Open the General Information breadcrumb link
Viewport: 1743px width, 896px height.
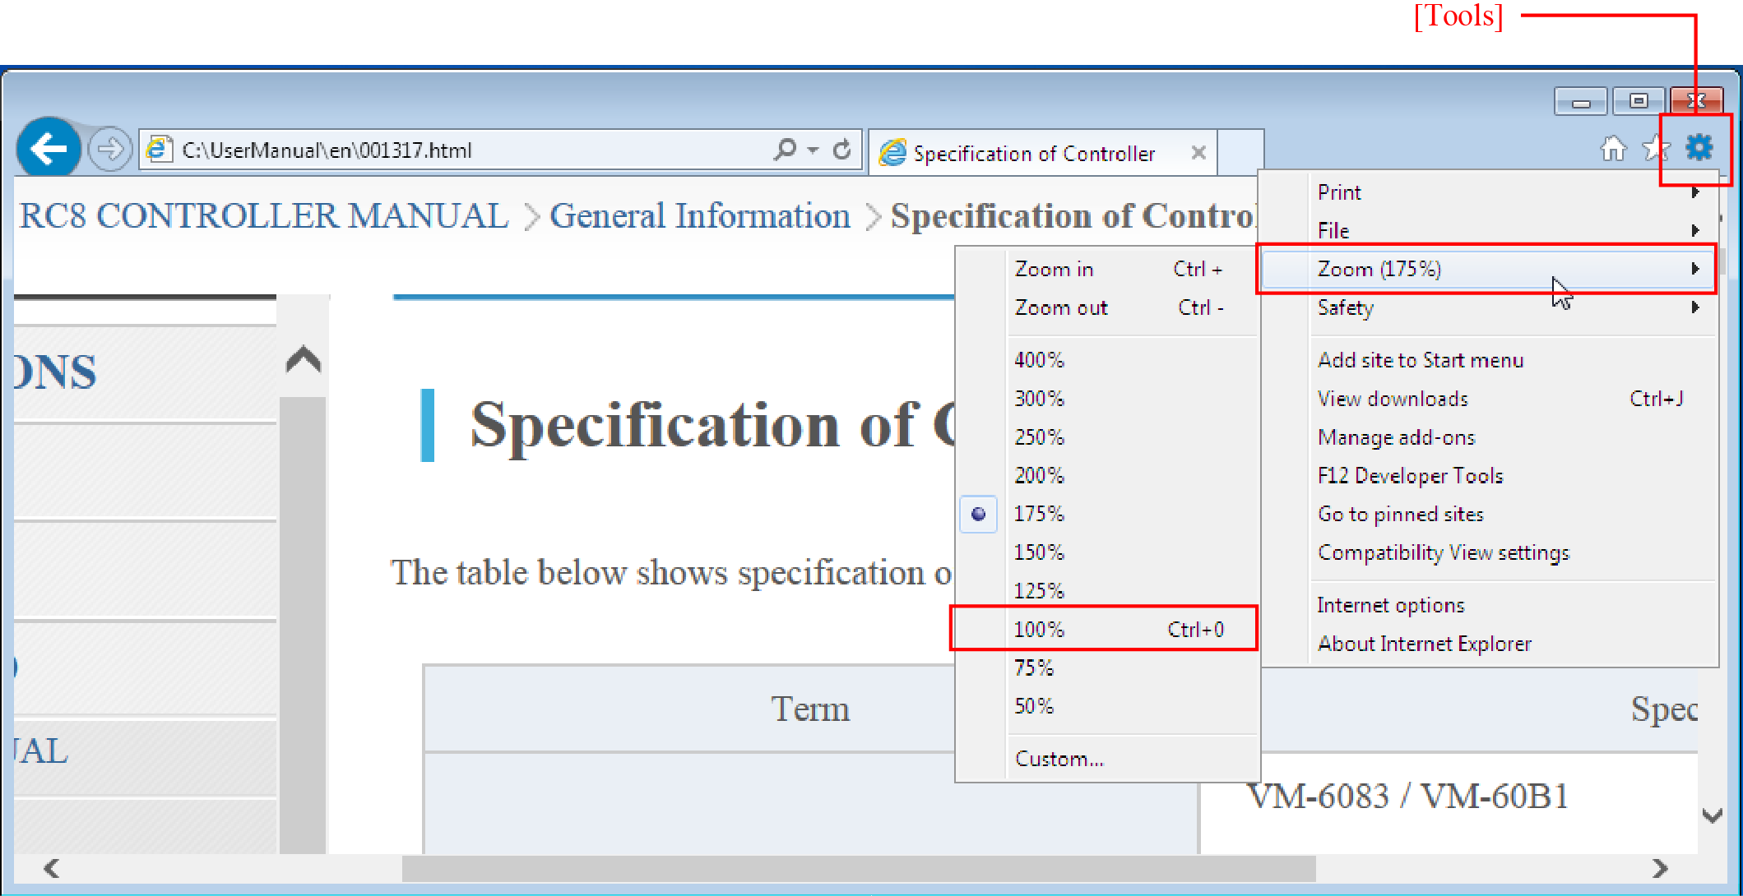point(699,216)
